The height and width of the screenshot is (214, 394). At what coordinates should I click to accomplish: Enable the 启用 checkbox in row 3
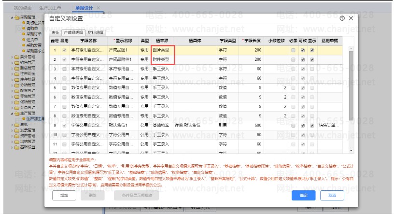pyautogui.click(x=64, y=69)
